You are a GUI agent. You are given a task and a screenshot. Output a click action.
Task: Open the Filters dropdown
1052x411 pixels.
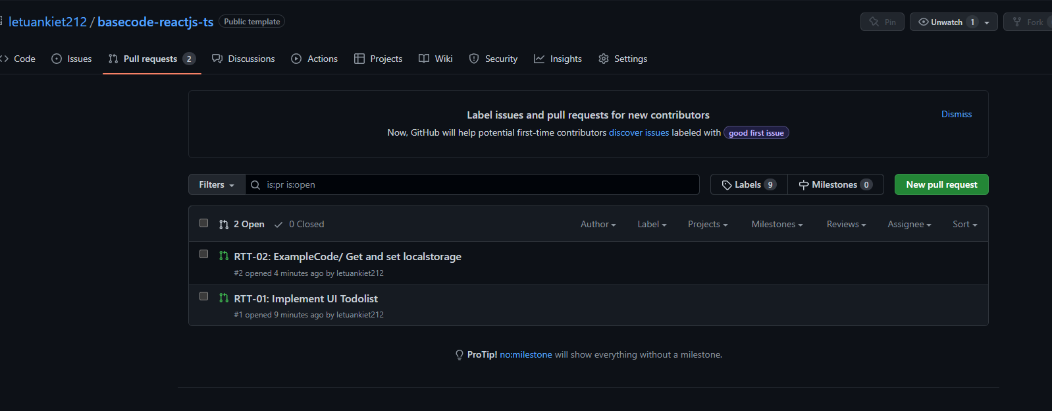(x=217, y=185)
